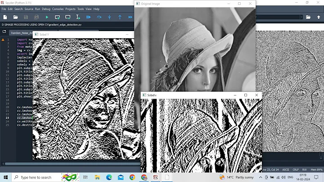This screenshot has width=324, height=182.
Task: Open the notification center icon
Action: [x=316, y=177]
